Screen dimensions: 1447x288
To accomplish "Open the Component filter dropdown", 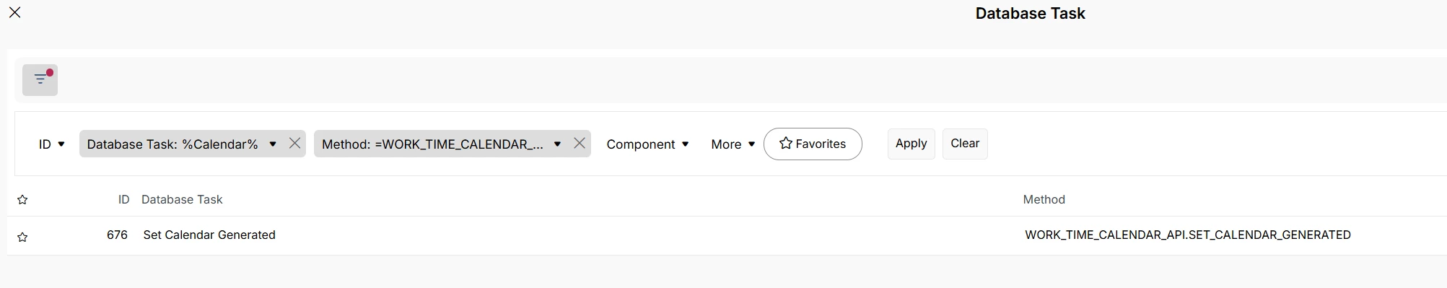I will (x=647, y=144).
